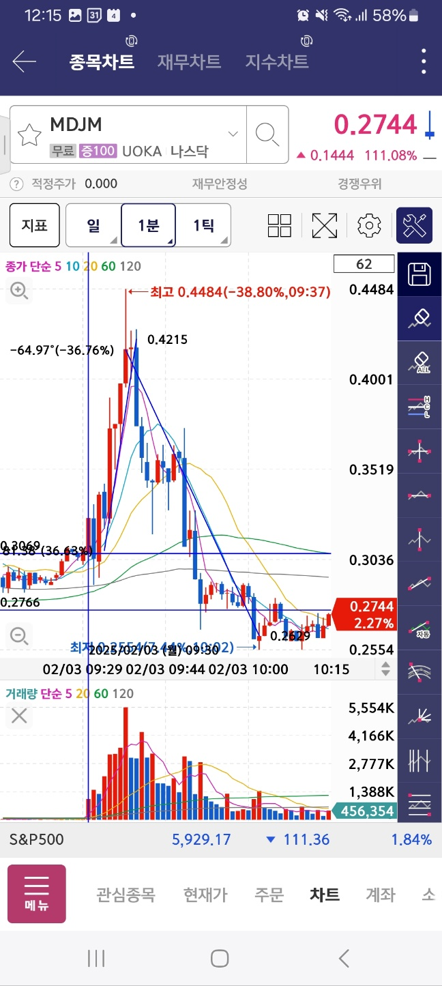Select the fan lines tool

tap(419, 716)
